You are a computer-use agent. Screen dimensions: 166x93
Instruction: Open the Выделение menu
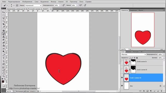click(x=44, y=2)
